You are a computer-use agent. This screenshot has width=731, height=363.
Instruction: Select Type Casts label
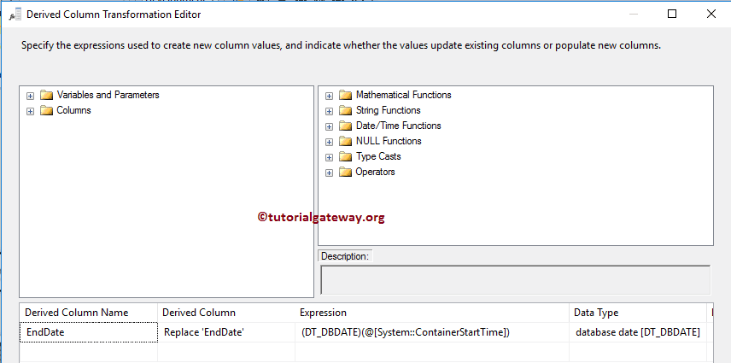[378, 156]
